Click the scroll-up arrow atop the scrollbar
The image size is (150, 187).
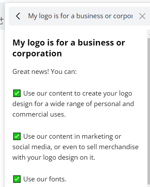click(x=149, y=35)
